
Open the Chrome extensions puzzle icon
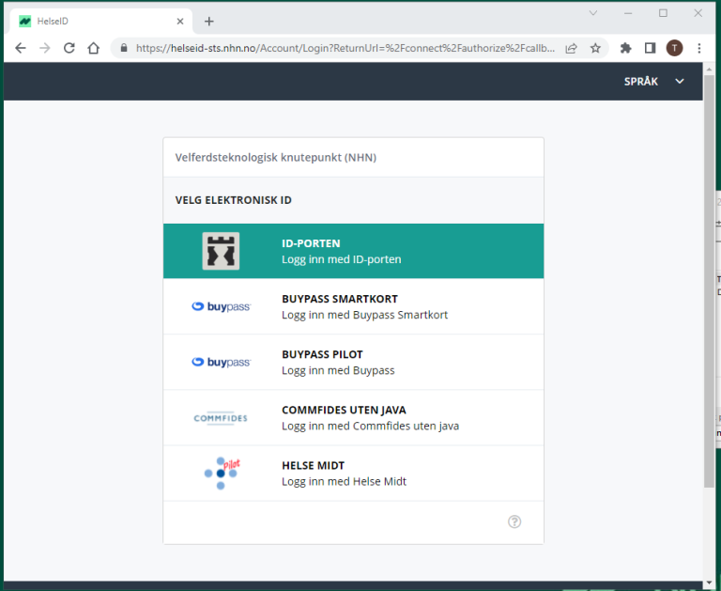[x=625, y=48]
